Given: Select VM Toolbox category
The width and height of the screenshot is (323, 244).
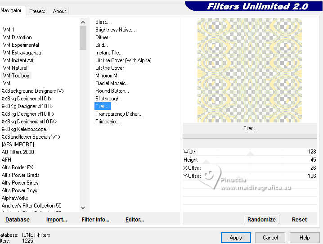Looking at the screenshot, I should (x=16, y=76).
